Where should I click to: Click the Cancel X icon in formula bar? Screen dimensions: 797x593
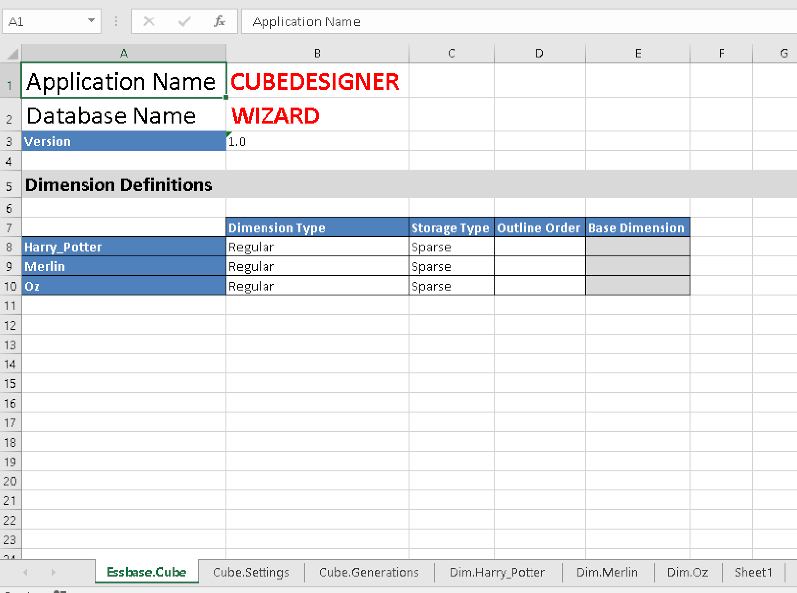point(149,22)
